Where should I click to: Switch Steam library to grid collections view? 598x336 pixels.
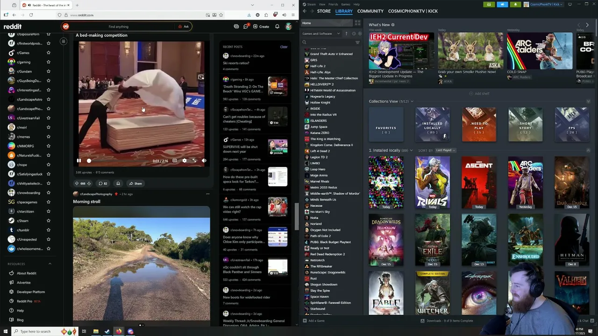tap(357, 23)
